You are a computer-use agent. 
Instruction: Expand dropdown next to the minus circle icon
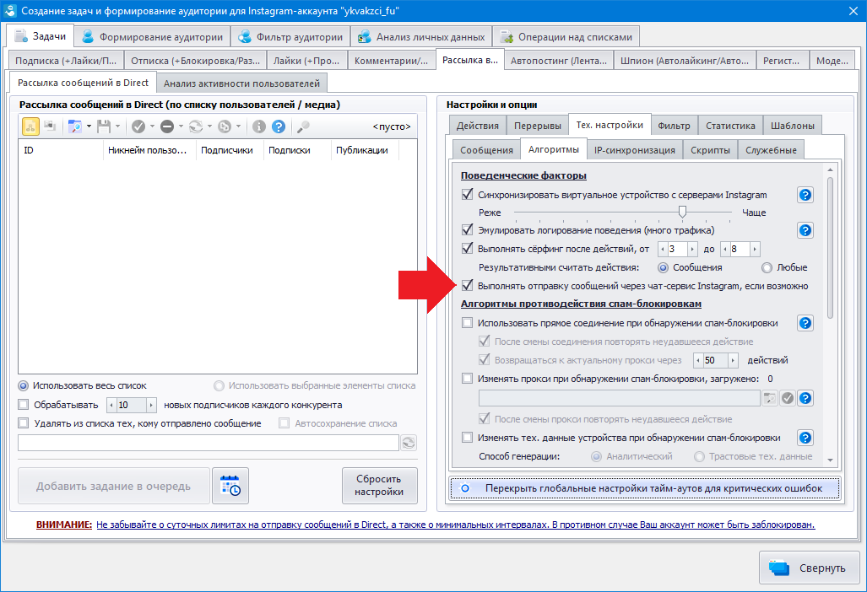[x=180, y=126]
